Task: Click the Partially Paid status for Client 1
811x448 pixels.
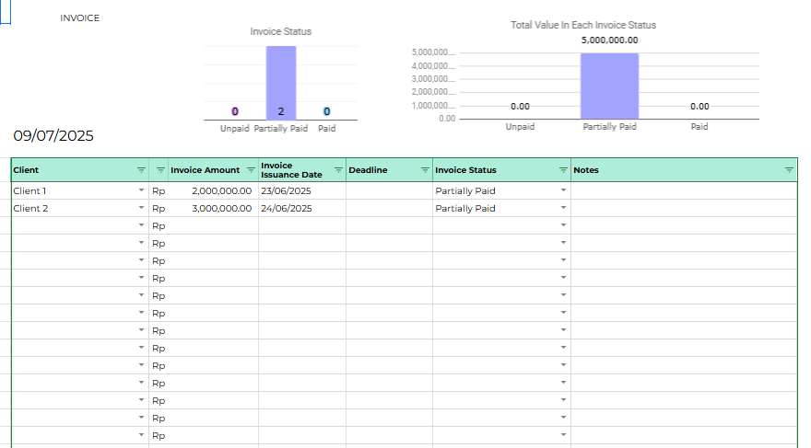Action: point(465,191)
